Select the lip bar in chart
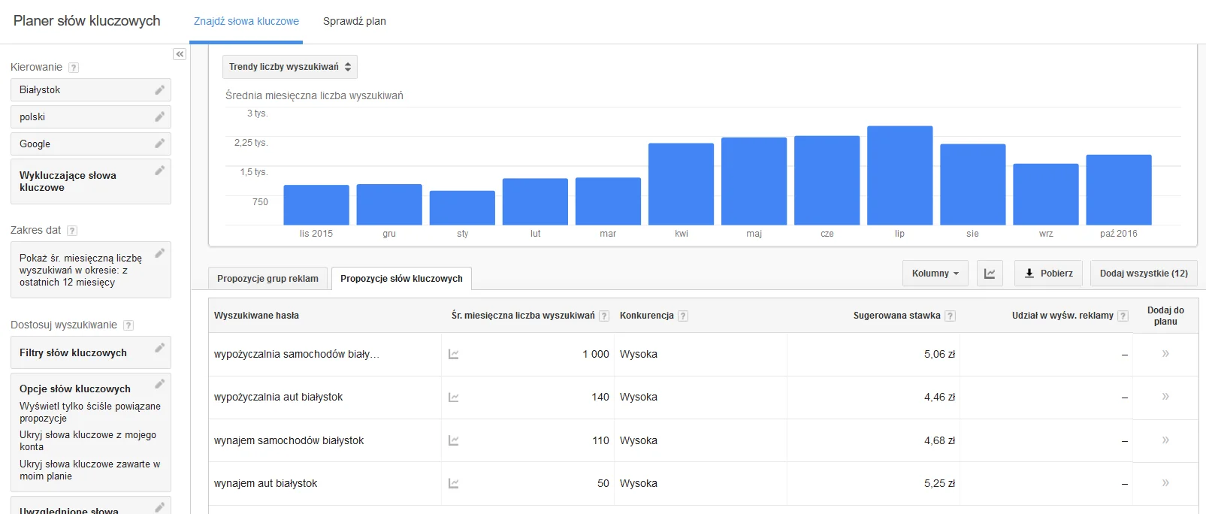Viewport: 1206px width, 514px height. 899,175
